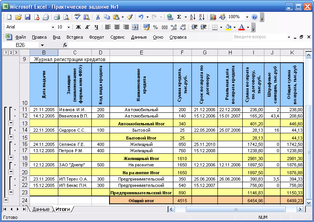Merge and center cells
Image resolution: width=314 pixels, height=222 pixels.
(x=135, y=27)
